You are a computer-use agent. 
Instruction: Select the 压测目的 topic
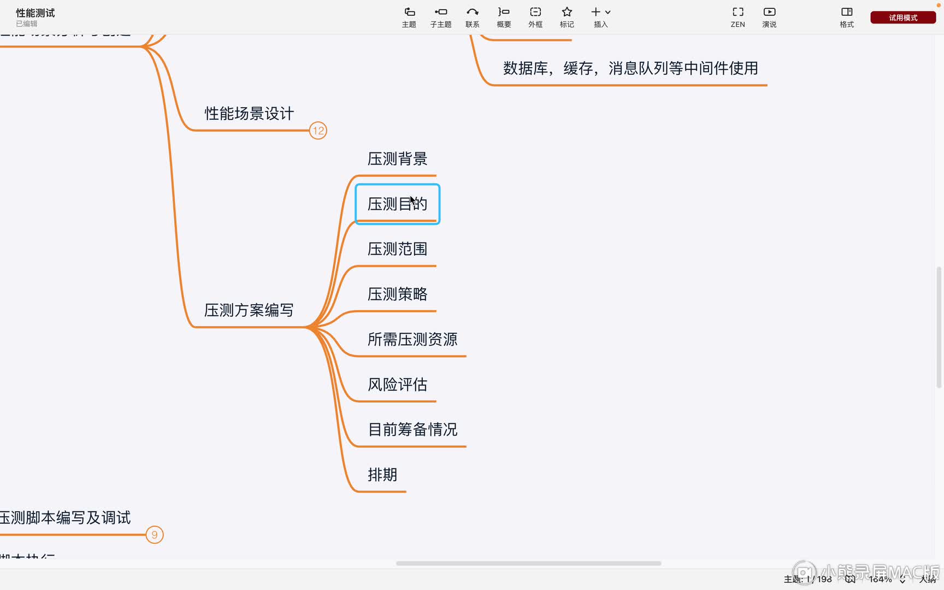[x=397, y=204]
